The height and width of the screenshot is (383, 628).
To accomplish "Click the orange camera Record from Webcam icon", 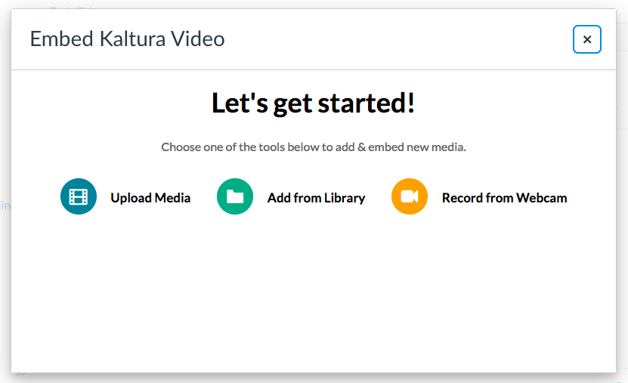I will tap(410, 196).
